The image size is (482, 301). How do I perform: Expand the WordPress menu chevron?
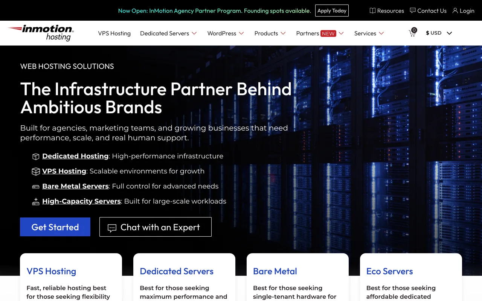(241, 33)
